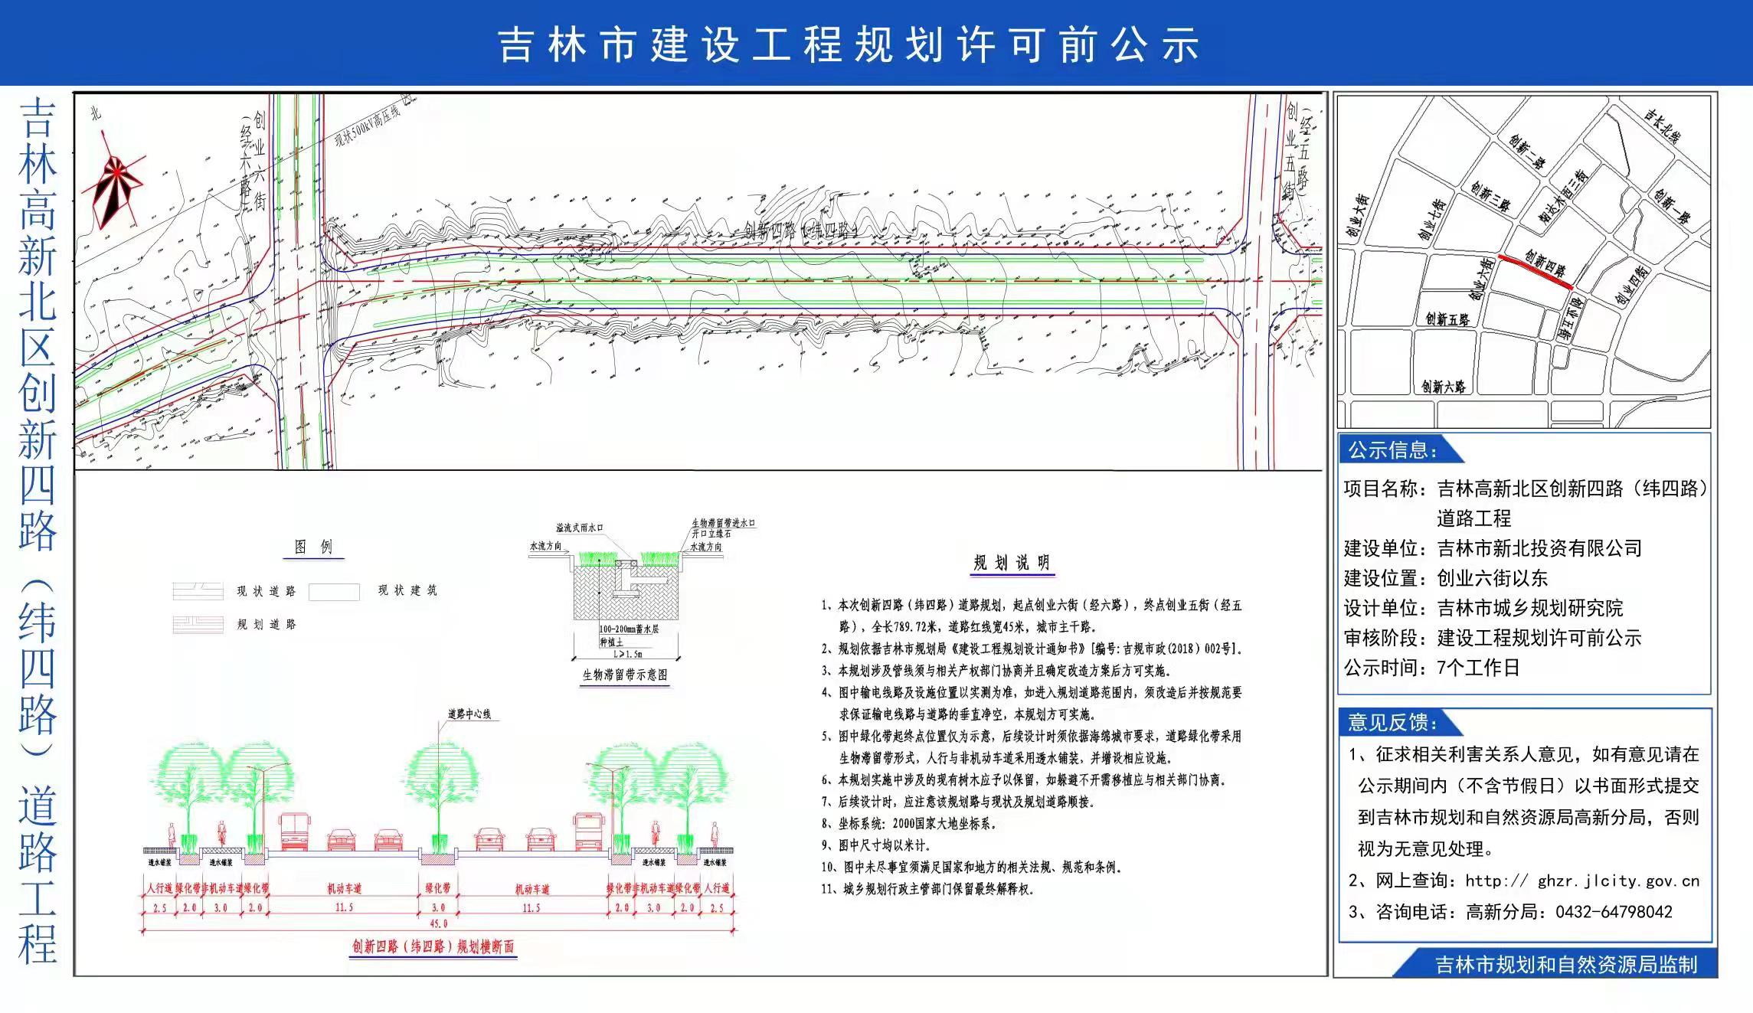Select the 意见反馈 section header tab
1753x1013 pixels.
click(x=1393, y=722)
